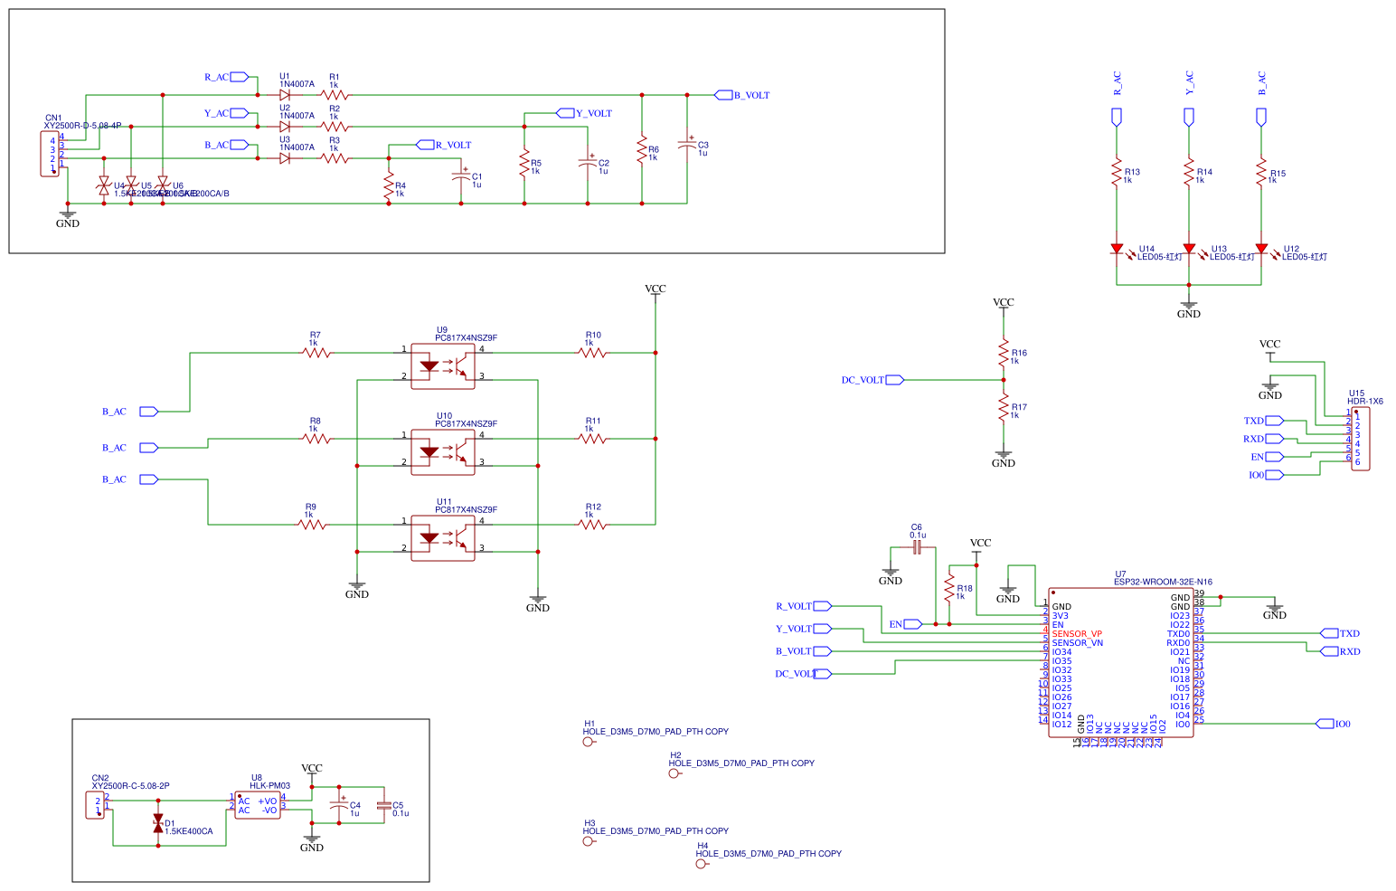Click the CN2 two-pin connector symbol
This screenshot has height=891, width=1396.
click(x=95, y=805)
